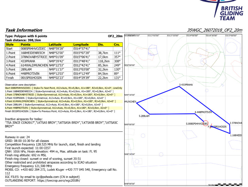The image size is (248, 187).
Task: Click the Style column header
Action: (x=10, y=44)
